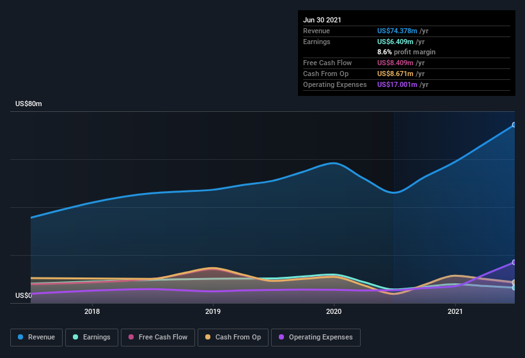The image size is (525, 358).
Task: Click the US$17.001m operating expenses value
Action: tap(397, 84)
